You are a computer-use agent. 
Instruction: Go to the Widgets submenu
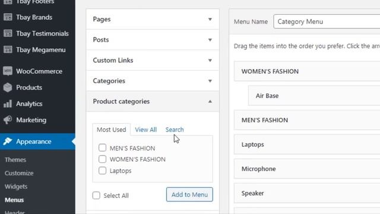(x=16, y=186)
